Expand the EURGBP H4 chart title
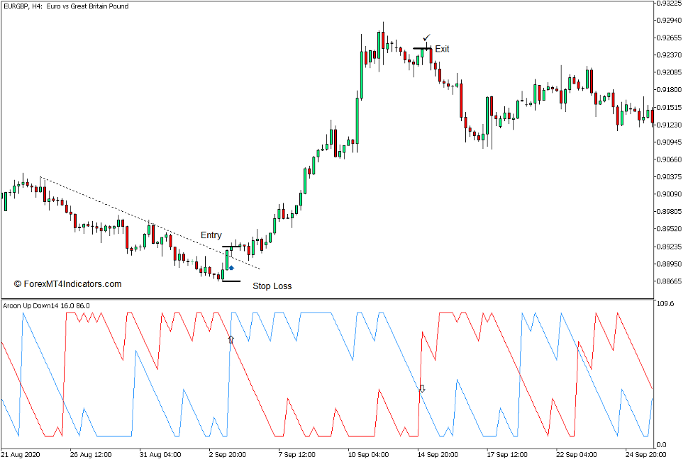The image size is (693, 462). 65,6
